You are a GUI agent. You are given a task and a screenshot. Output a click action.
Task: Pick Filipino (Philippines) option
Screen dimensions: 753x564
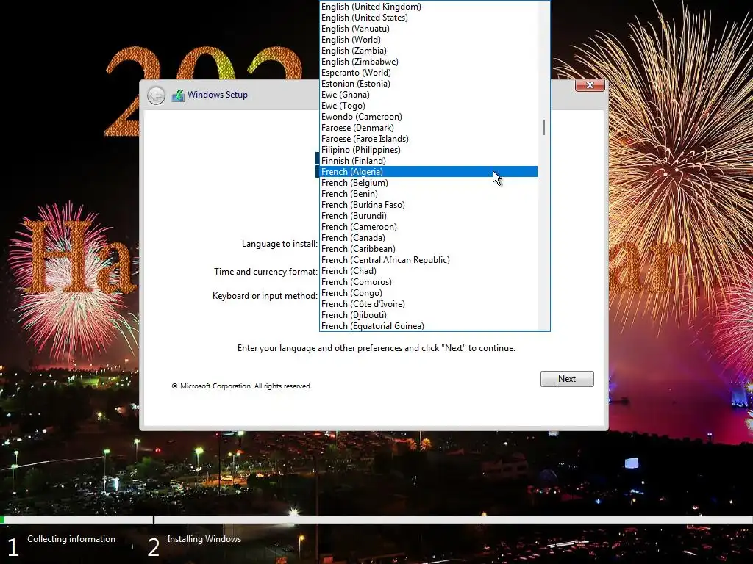429,150
